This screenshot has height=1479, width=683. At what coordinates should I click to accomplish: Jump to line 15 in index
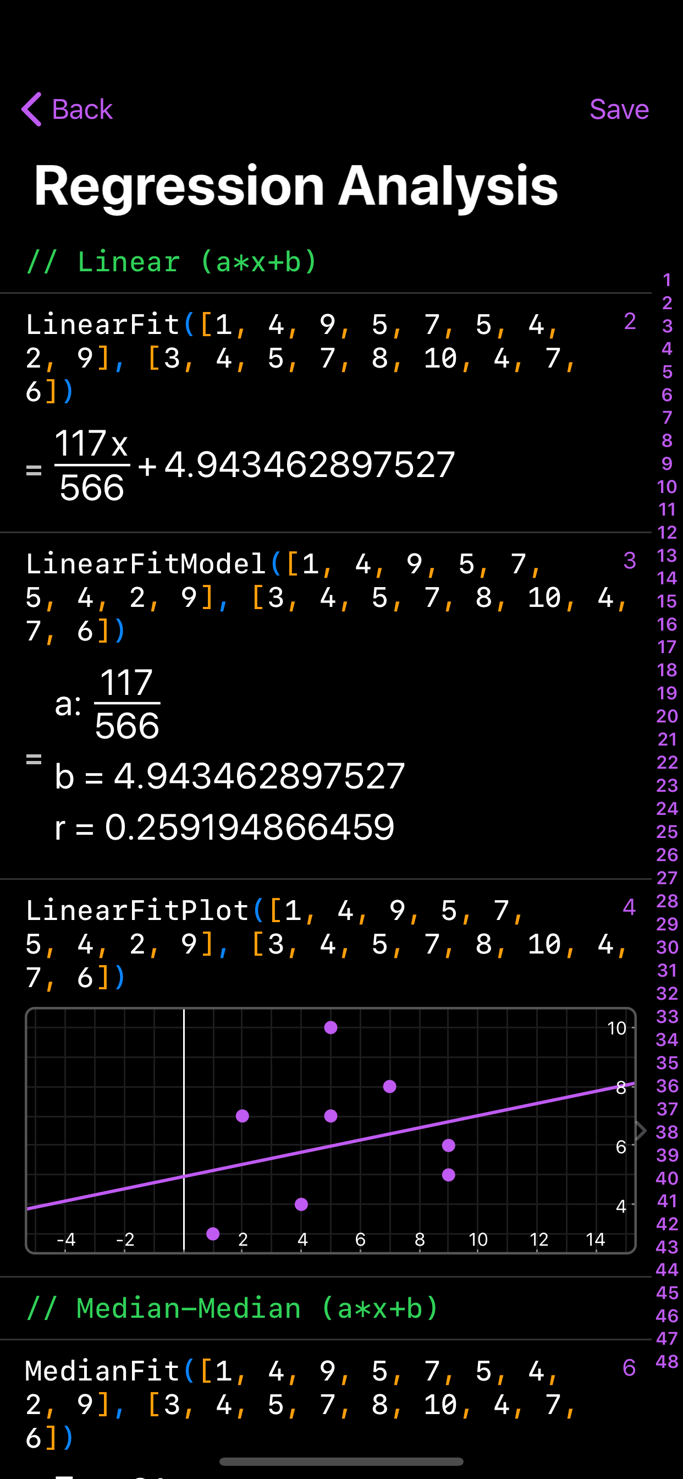(x=667, y=601)
